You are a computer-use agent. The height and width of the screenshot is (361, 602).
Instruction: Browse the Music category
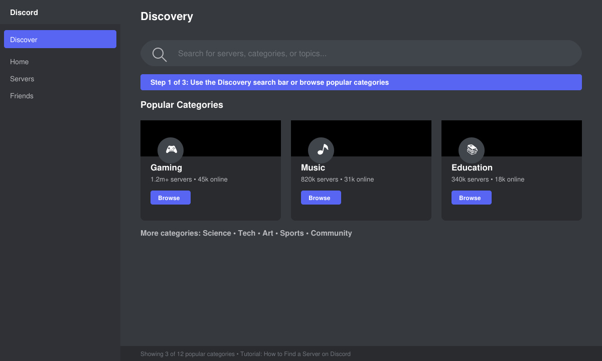(321, 198)
